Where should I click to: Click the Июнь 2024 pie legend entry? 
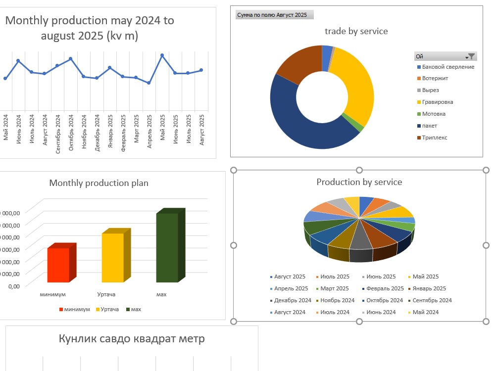coord(379,312)
